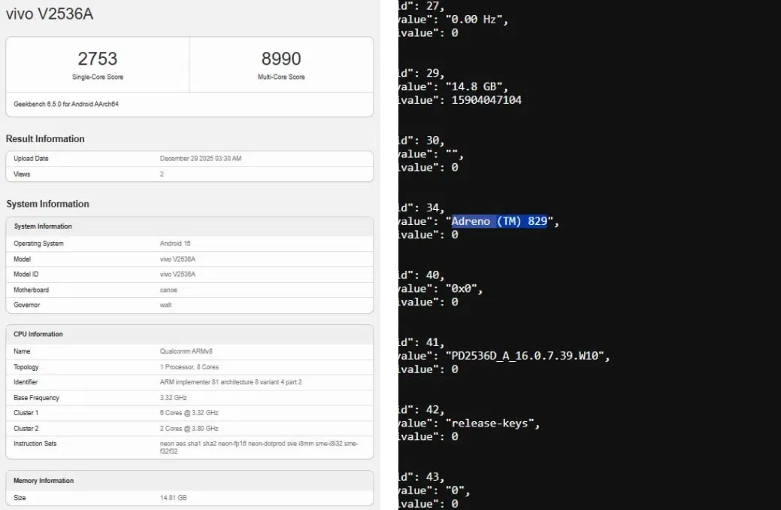
Task: Click the id 42 line in JSON
Action: [422, 410]
